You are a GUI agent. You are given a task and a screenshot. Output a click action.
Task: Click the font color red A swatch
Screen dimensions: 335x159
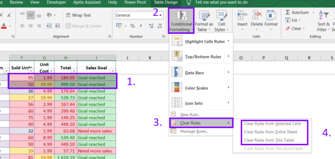click(3, 26)
